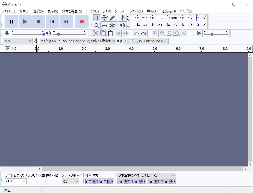Image resolution: width=253 pixels, height=193 pixels.
Task: Click horizontal scrollbar right arrow
Action: (246, 169)
